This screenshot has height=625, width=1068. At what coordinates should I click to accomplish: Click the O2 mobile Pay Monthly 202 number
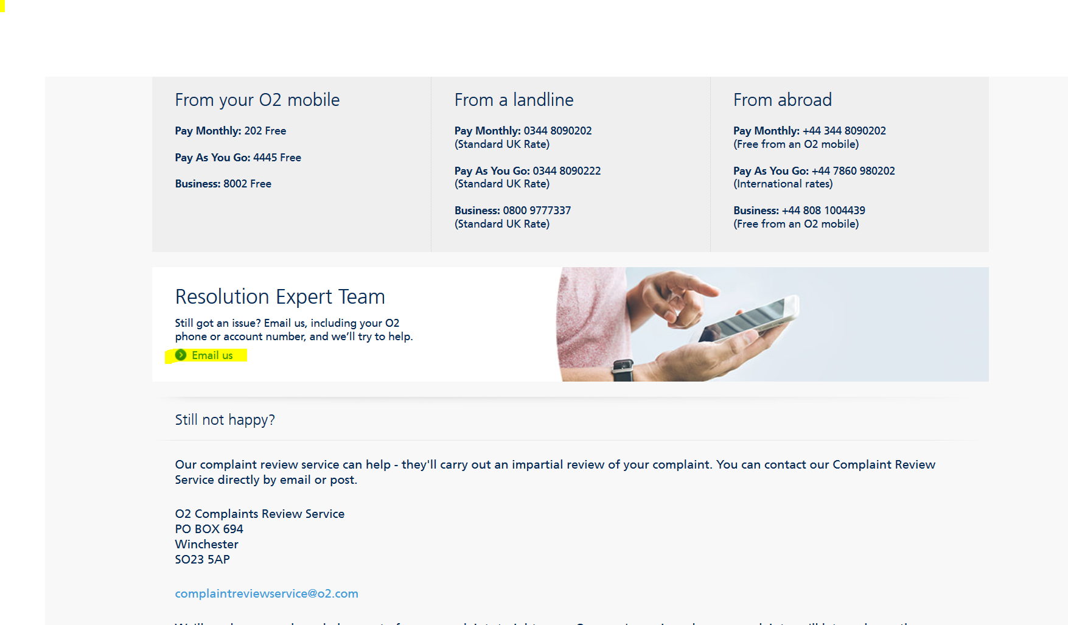(253, 131)
